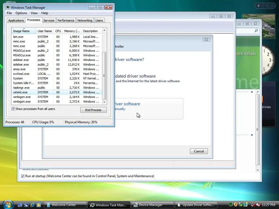279x209 pixels.
Task: Click the End Process button
Action: (x=93, y=110)
